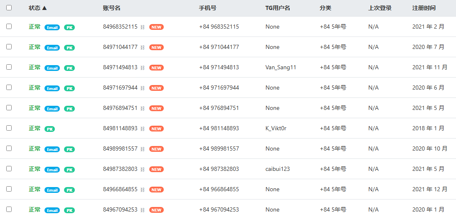
Task: Click link icon next to 84987382803
Action: (143, 169)
